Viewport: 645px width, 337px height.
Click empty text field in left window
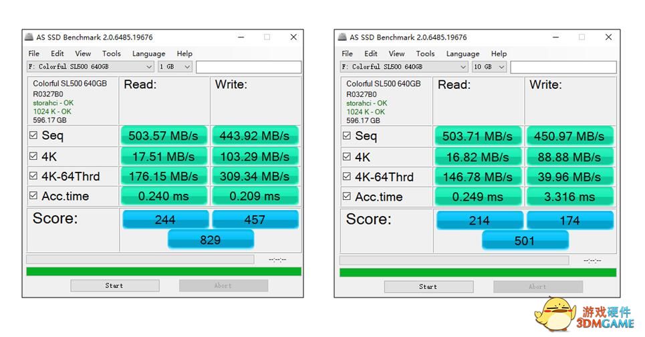coord(249,67)
